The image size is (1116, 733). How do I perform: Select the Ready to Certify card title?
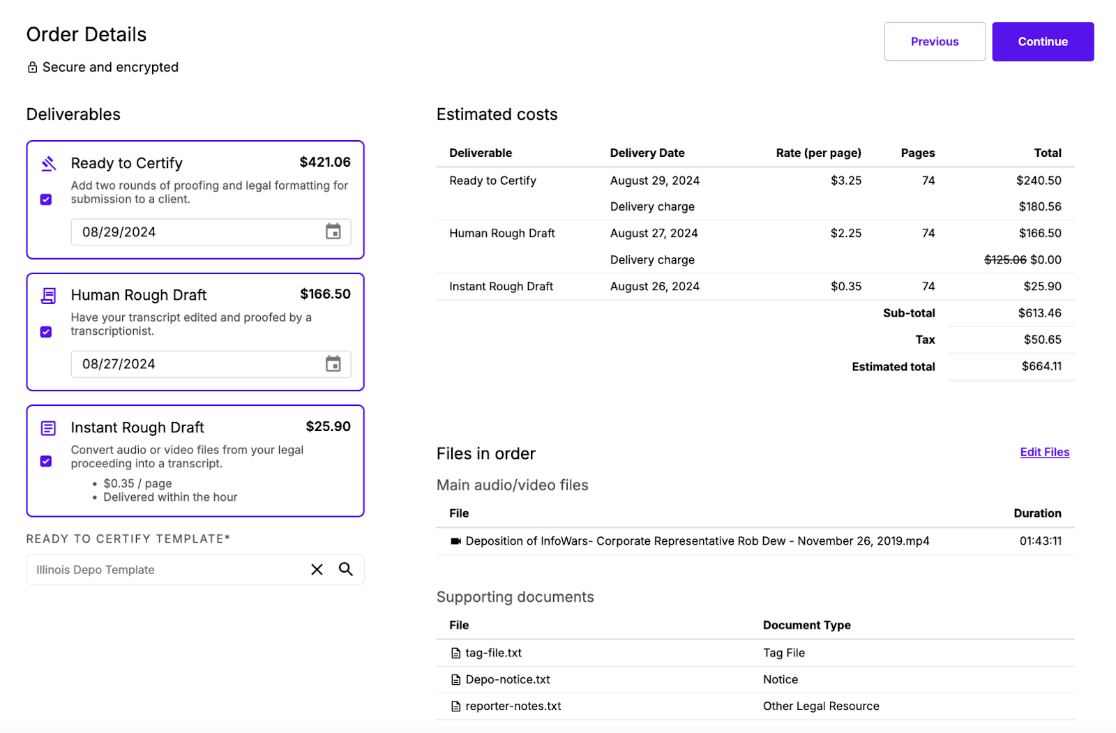(x=127, y=163)
